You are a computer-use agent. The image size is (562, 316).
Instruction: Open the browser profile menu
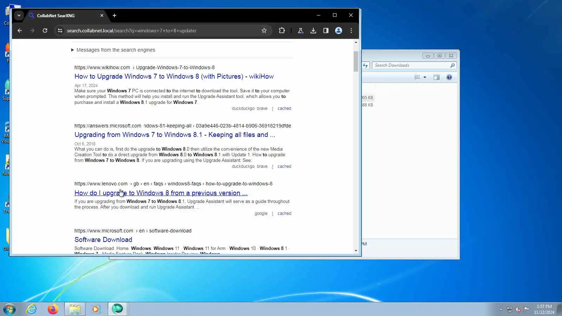[x=339, y=31]
